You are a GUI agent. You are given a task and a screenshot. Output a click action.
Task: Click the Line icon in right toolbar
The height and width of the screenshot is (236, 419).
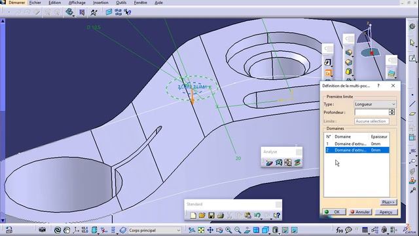[412, 104]
